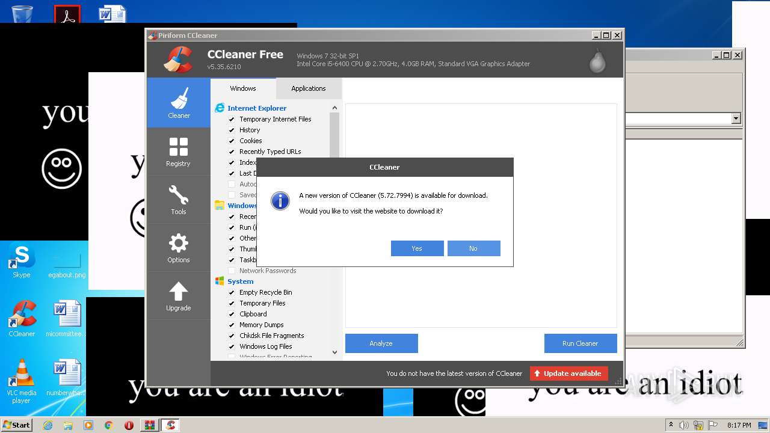This screenshot has height=433, width=770.
Task: Click No to decline the update
Action: (x=473, y=248)
